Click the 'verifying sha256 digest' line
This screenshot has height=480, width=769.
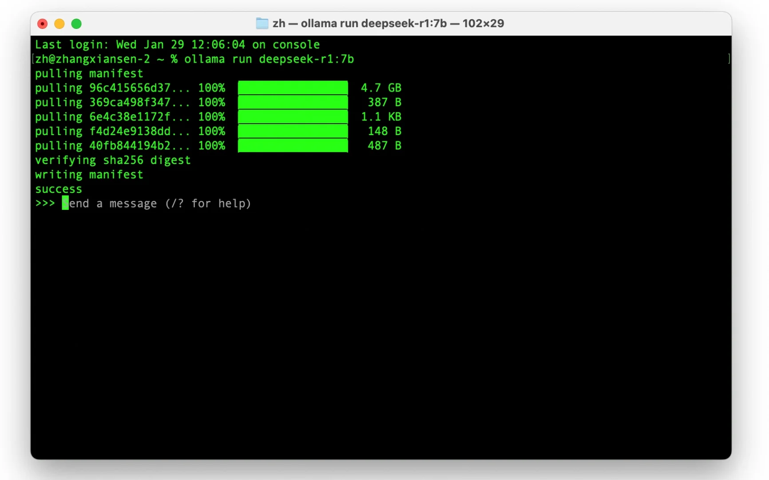(113, 160)
